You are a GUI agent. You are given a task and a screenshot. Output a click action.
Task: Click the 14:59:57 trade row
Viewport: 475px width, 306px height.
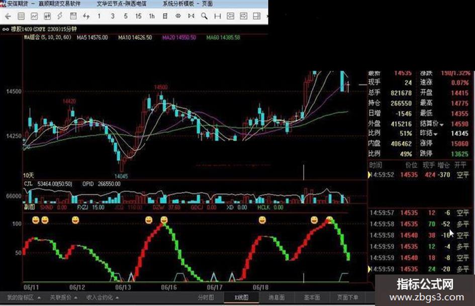(419, 213)
